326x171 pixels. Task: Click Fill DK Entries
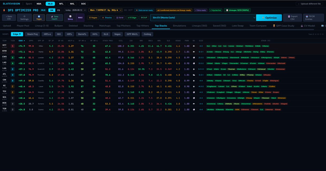(x=313, y=18)
